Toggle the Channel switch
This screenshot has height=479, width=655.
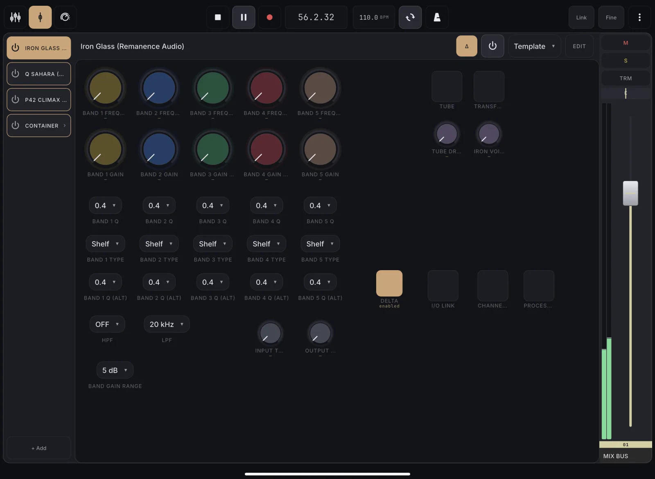(492, 286)
